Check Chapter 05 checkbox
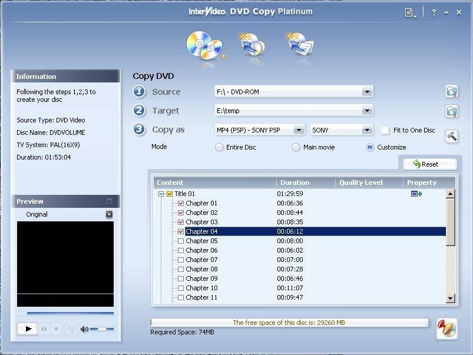Viewport: 473px width, 355px height. coord(181,241)
